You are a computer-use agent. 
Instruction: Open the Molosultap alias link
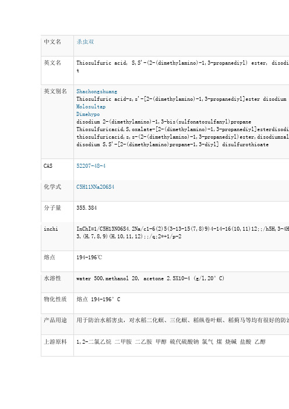coord(91,107)
